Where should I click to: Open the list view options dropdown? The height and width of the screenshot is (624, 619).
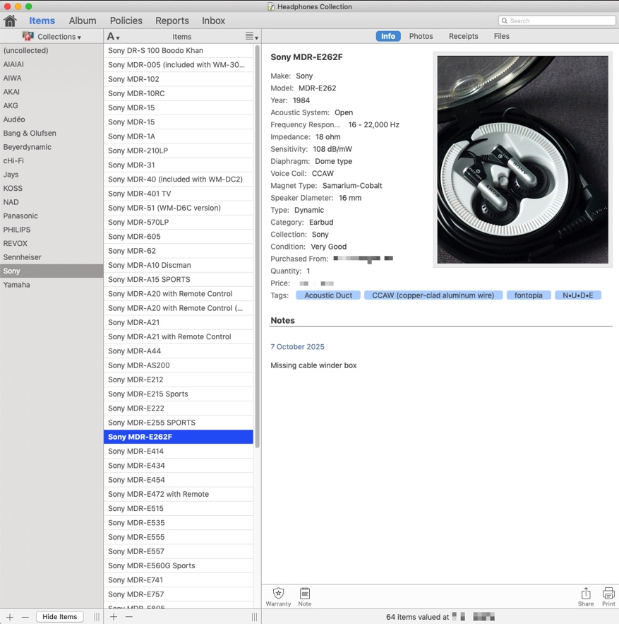pos(252,37)
